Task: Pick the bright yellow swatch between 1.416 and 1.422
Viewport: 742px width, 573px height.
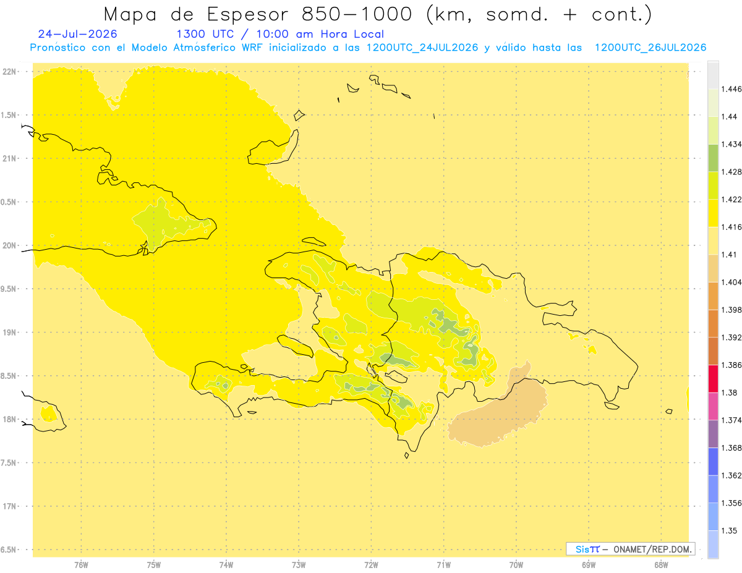Action: pyautogui.click(x=713, y=213)
